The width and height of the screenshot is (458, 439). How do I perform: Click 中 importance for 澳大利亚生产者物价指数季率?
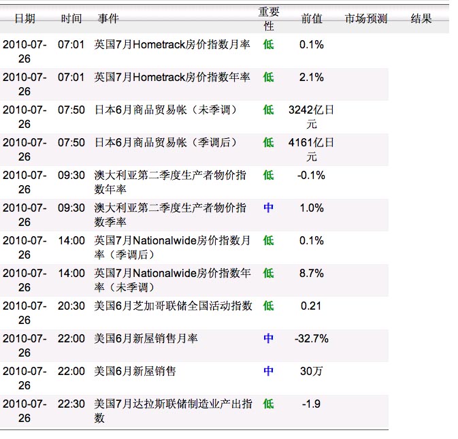[x=268, y=208]
